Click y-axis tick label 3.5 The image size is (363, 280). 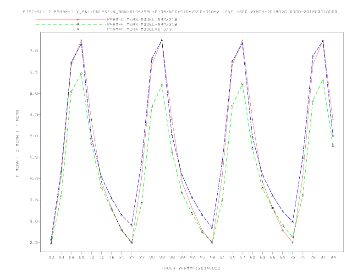[34, 200]
